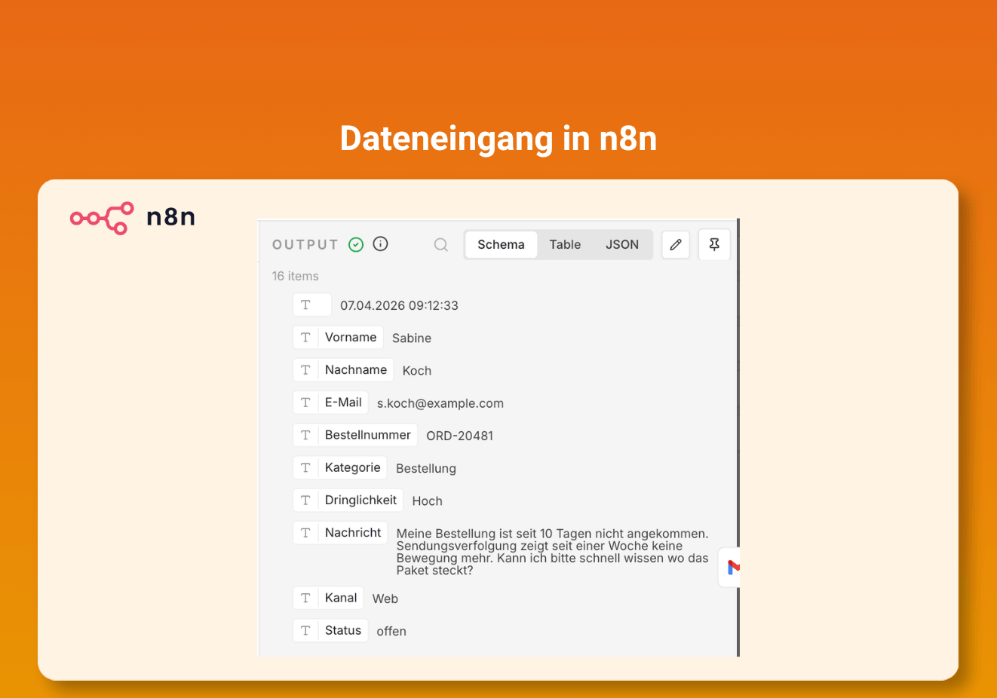Select the Nachname field pill
This screenshot has height=698, width=997.
[343, 370]
